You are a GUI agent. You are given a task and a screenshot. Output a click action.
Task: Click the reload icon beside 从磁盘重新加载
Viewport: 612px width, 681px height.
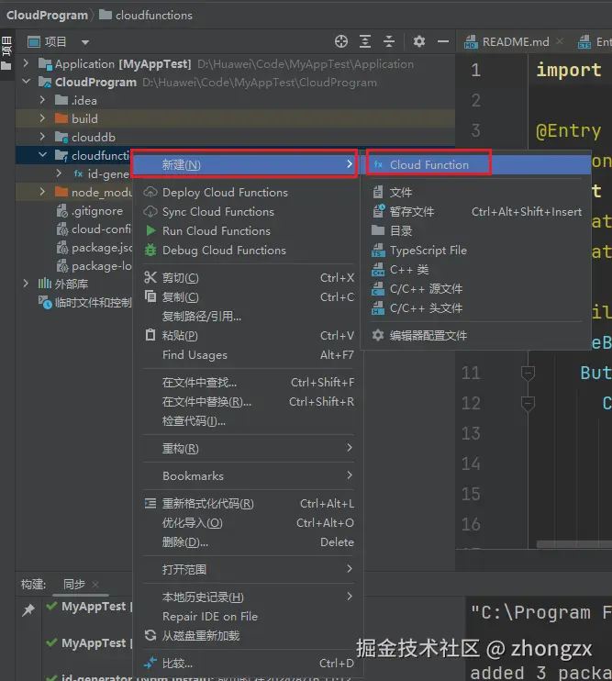[x=150, y=635]
